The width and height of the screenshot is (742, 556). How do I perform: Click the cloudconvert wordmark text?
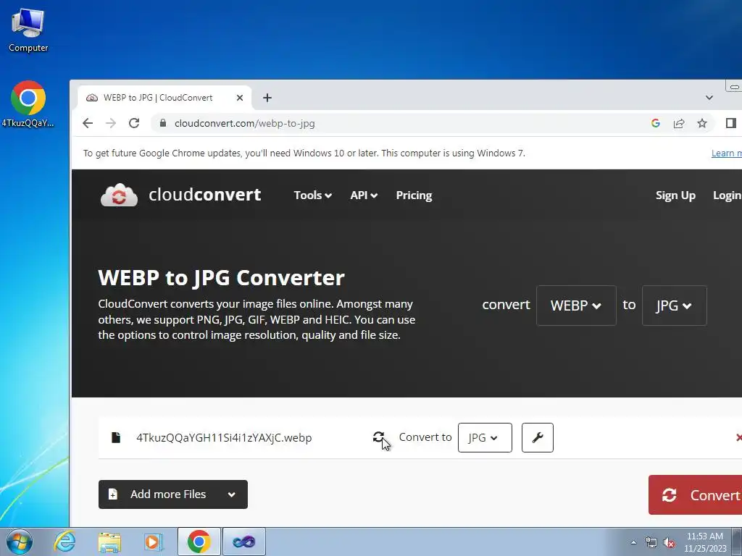(204, 195)
